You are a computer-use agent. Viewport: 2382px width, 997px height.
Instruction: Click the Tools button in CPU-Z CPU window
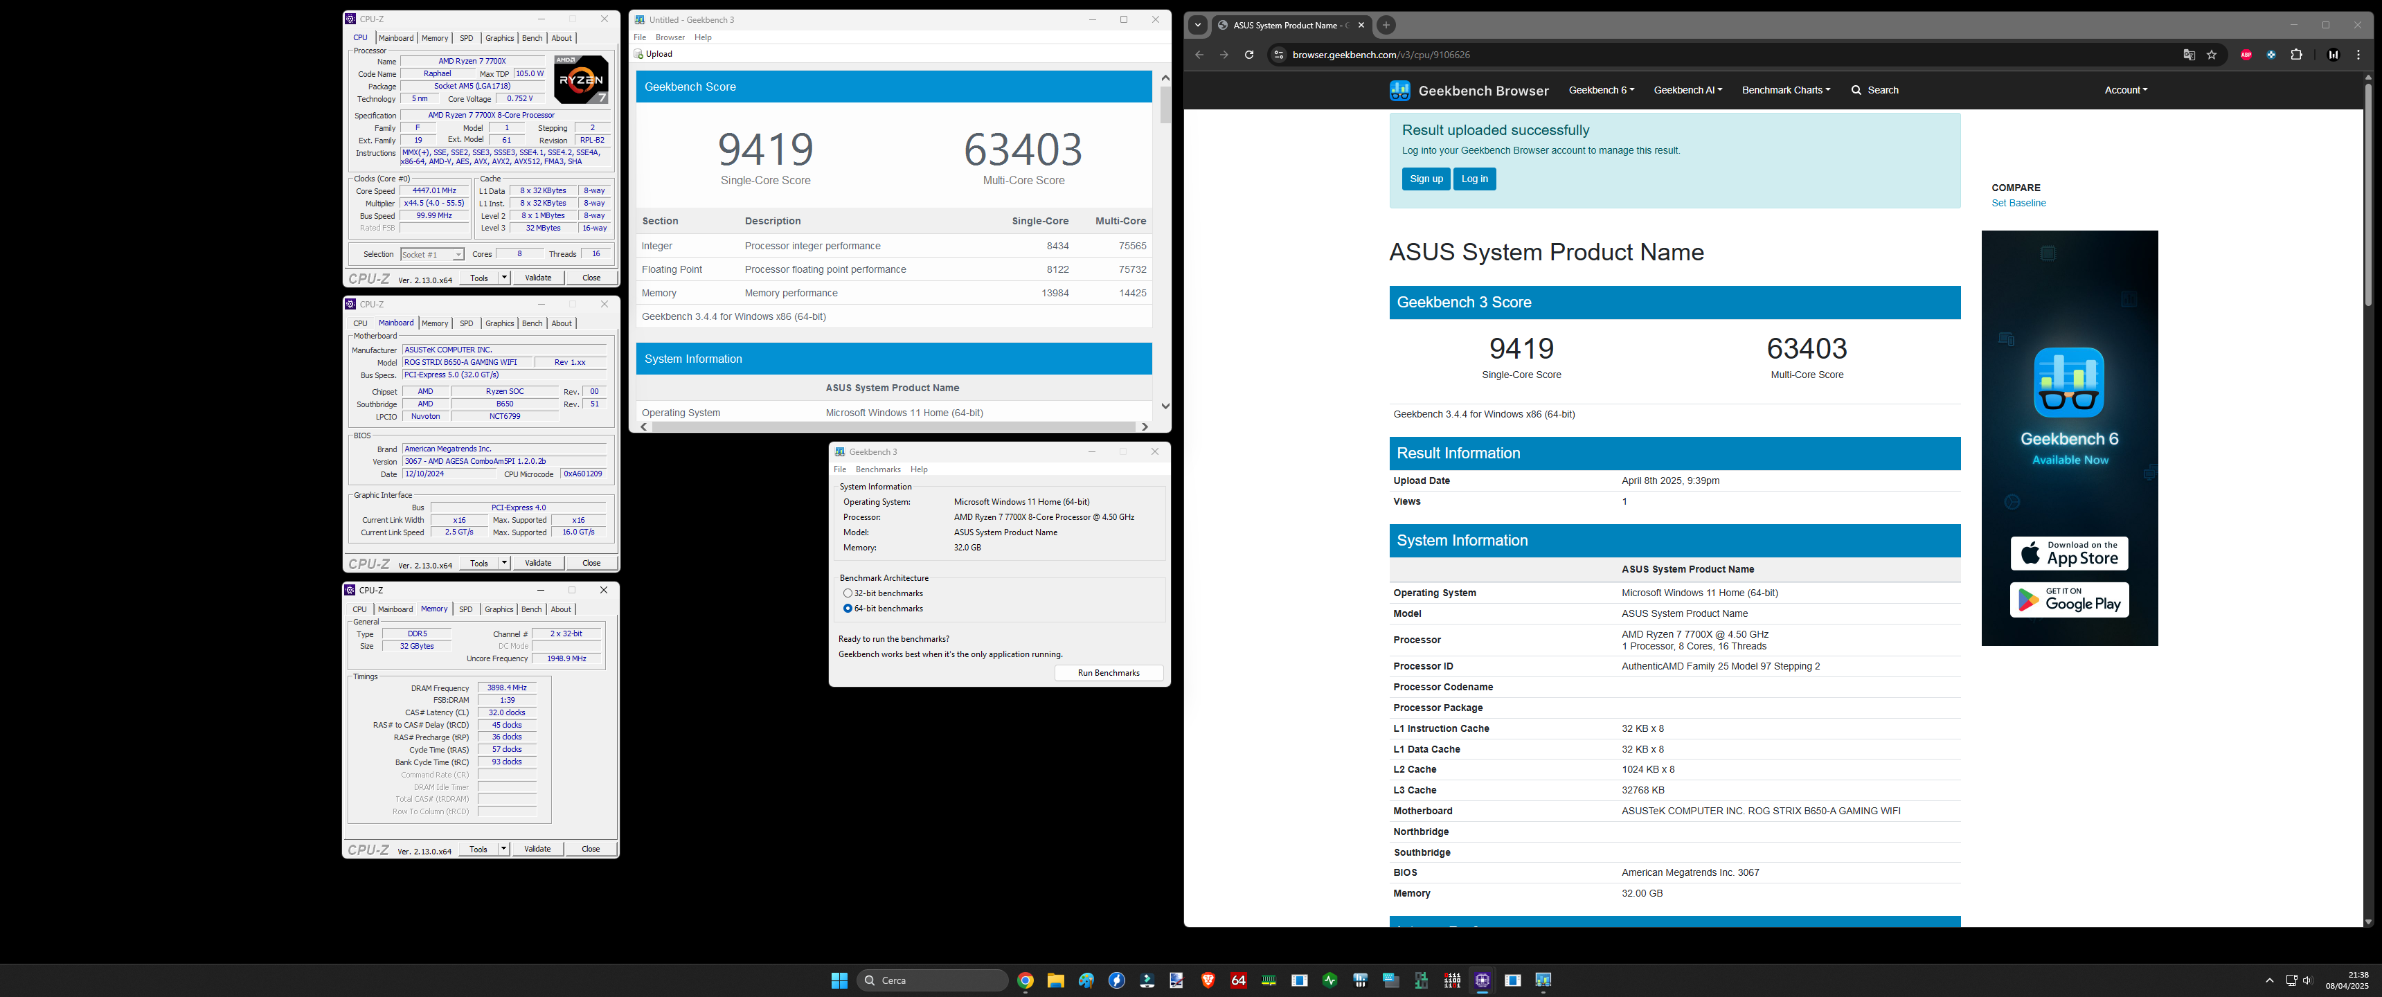(479, 278)
